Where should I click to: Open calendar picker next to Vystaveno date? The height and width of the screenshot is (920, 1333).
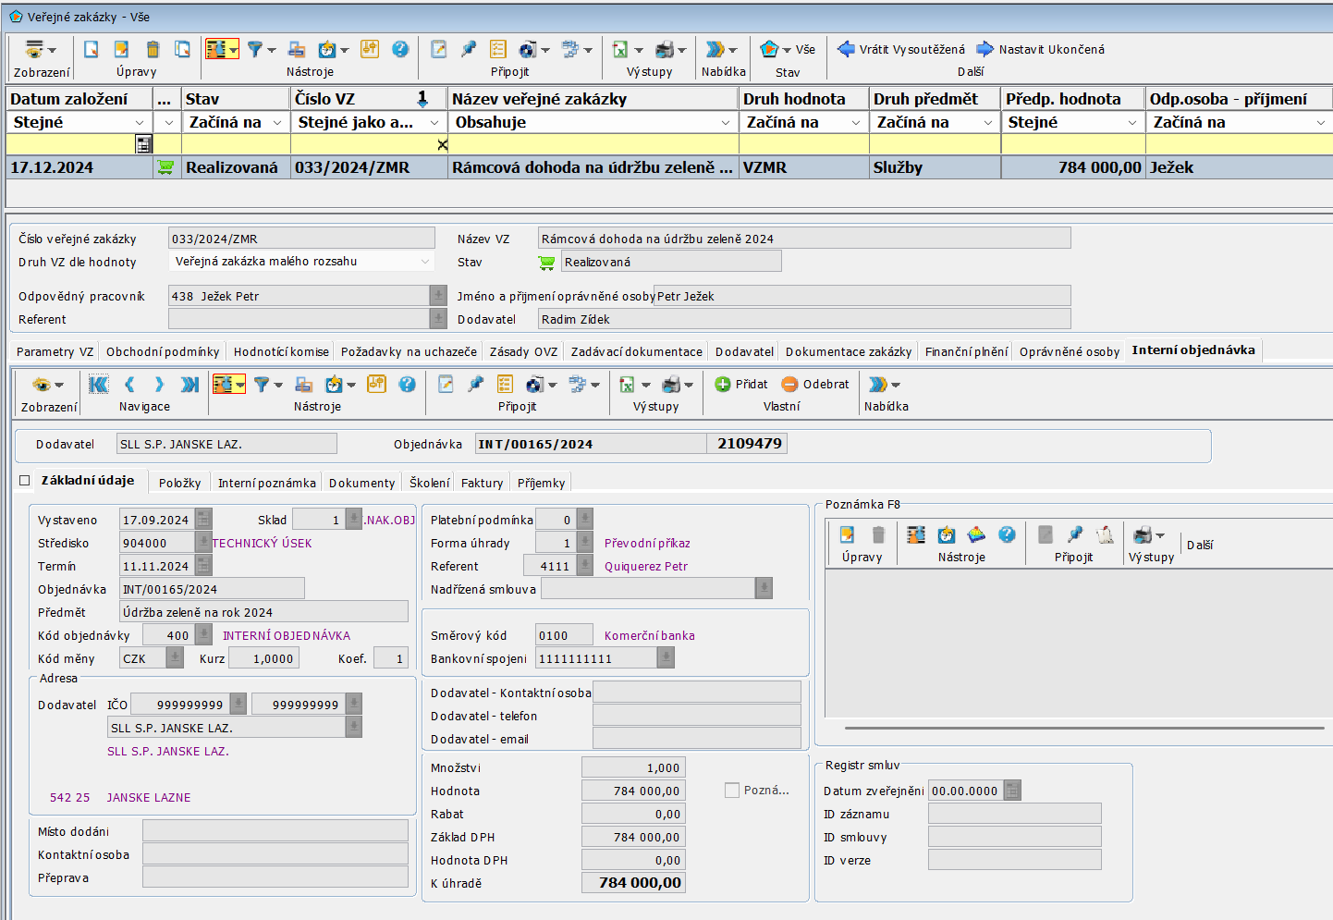203,520
